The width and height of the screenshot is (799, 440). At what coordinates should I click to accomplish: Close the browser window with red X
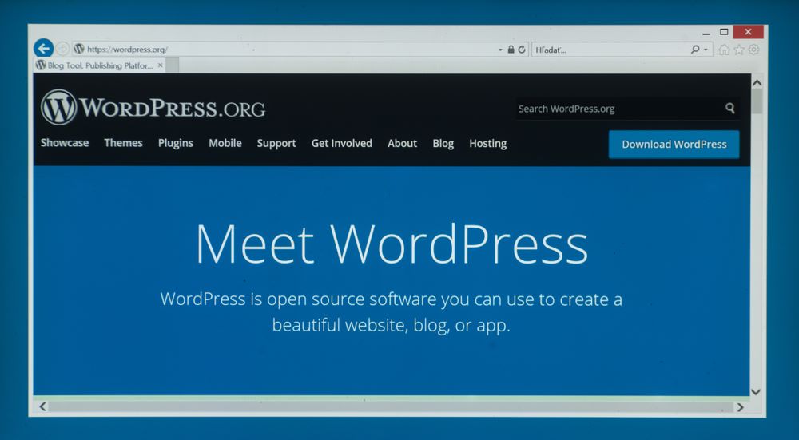[748, 32]
